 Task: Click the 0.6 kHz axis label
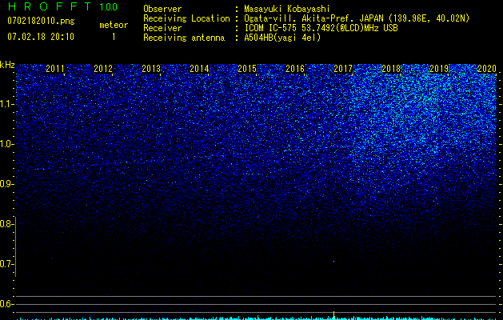pyautogui.click(x=6, y=304)
